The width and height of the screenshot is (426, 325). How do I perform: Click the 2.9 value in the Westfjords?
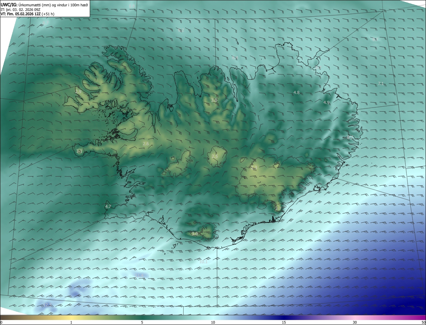pos(79,91)
